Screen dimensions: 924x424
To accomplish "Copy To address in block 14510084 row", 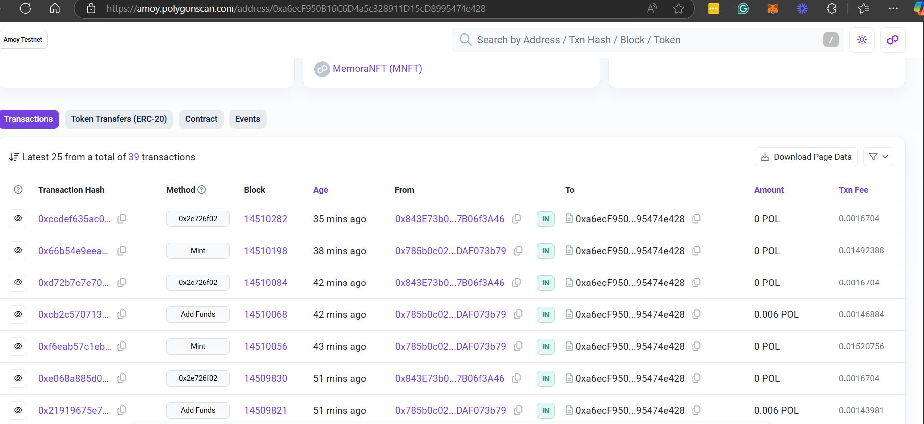I will pyautogui.click(x=696, y=283).
